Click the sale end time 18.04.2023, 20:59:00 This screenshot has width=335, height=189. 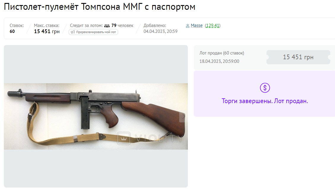point(219,61)
